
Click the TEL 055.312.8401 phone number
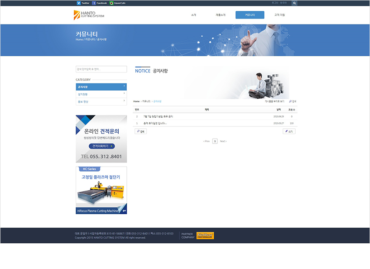click(101, 156)
